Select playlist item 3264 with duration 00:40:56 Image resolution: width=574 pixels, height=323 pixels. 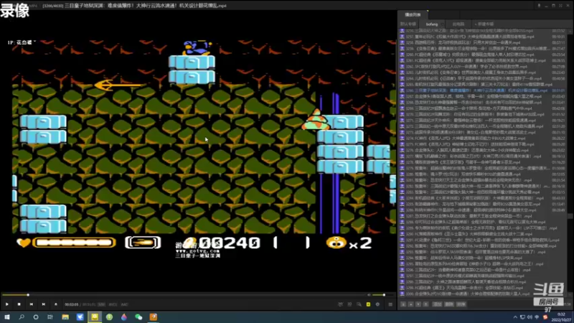(x=482, y=78)
